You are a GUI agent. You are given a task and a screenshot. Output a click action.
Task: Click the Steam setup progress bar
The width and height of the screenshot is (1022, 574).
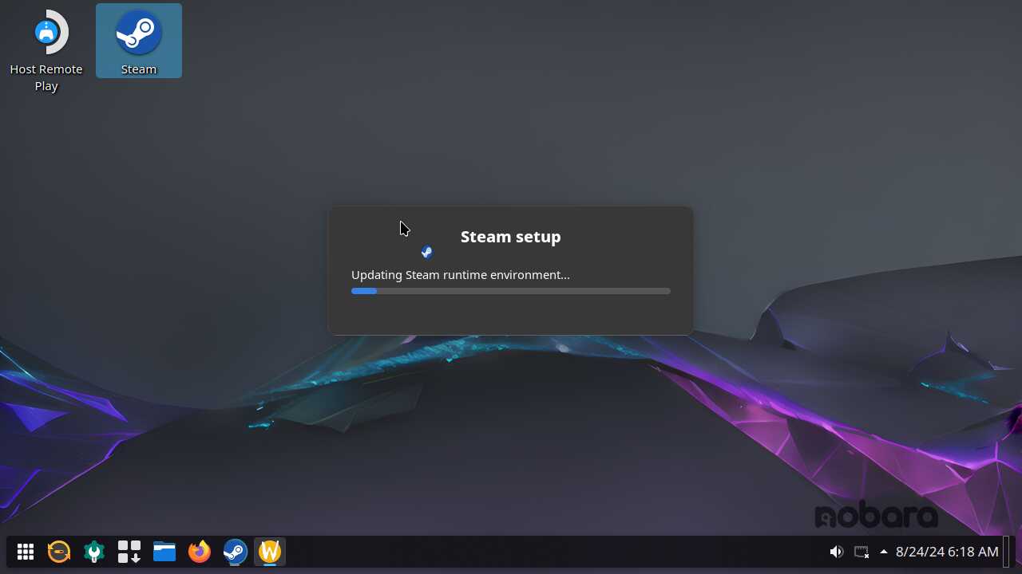pyautogui.click(x=511, y=291)
